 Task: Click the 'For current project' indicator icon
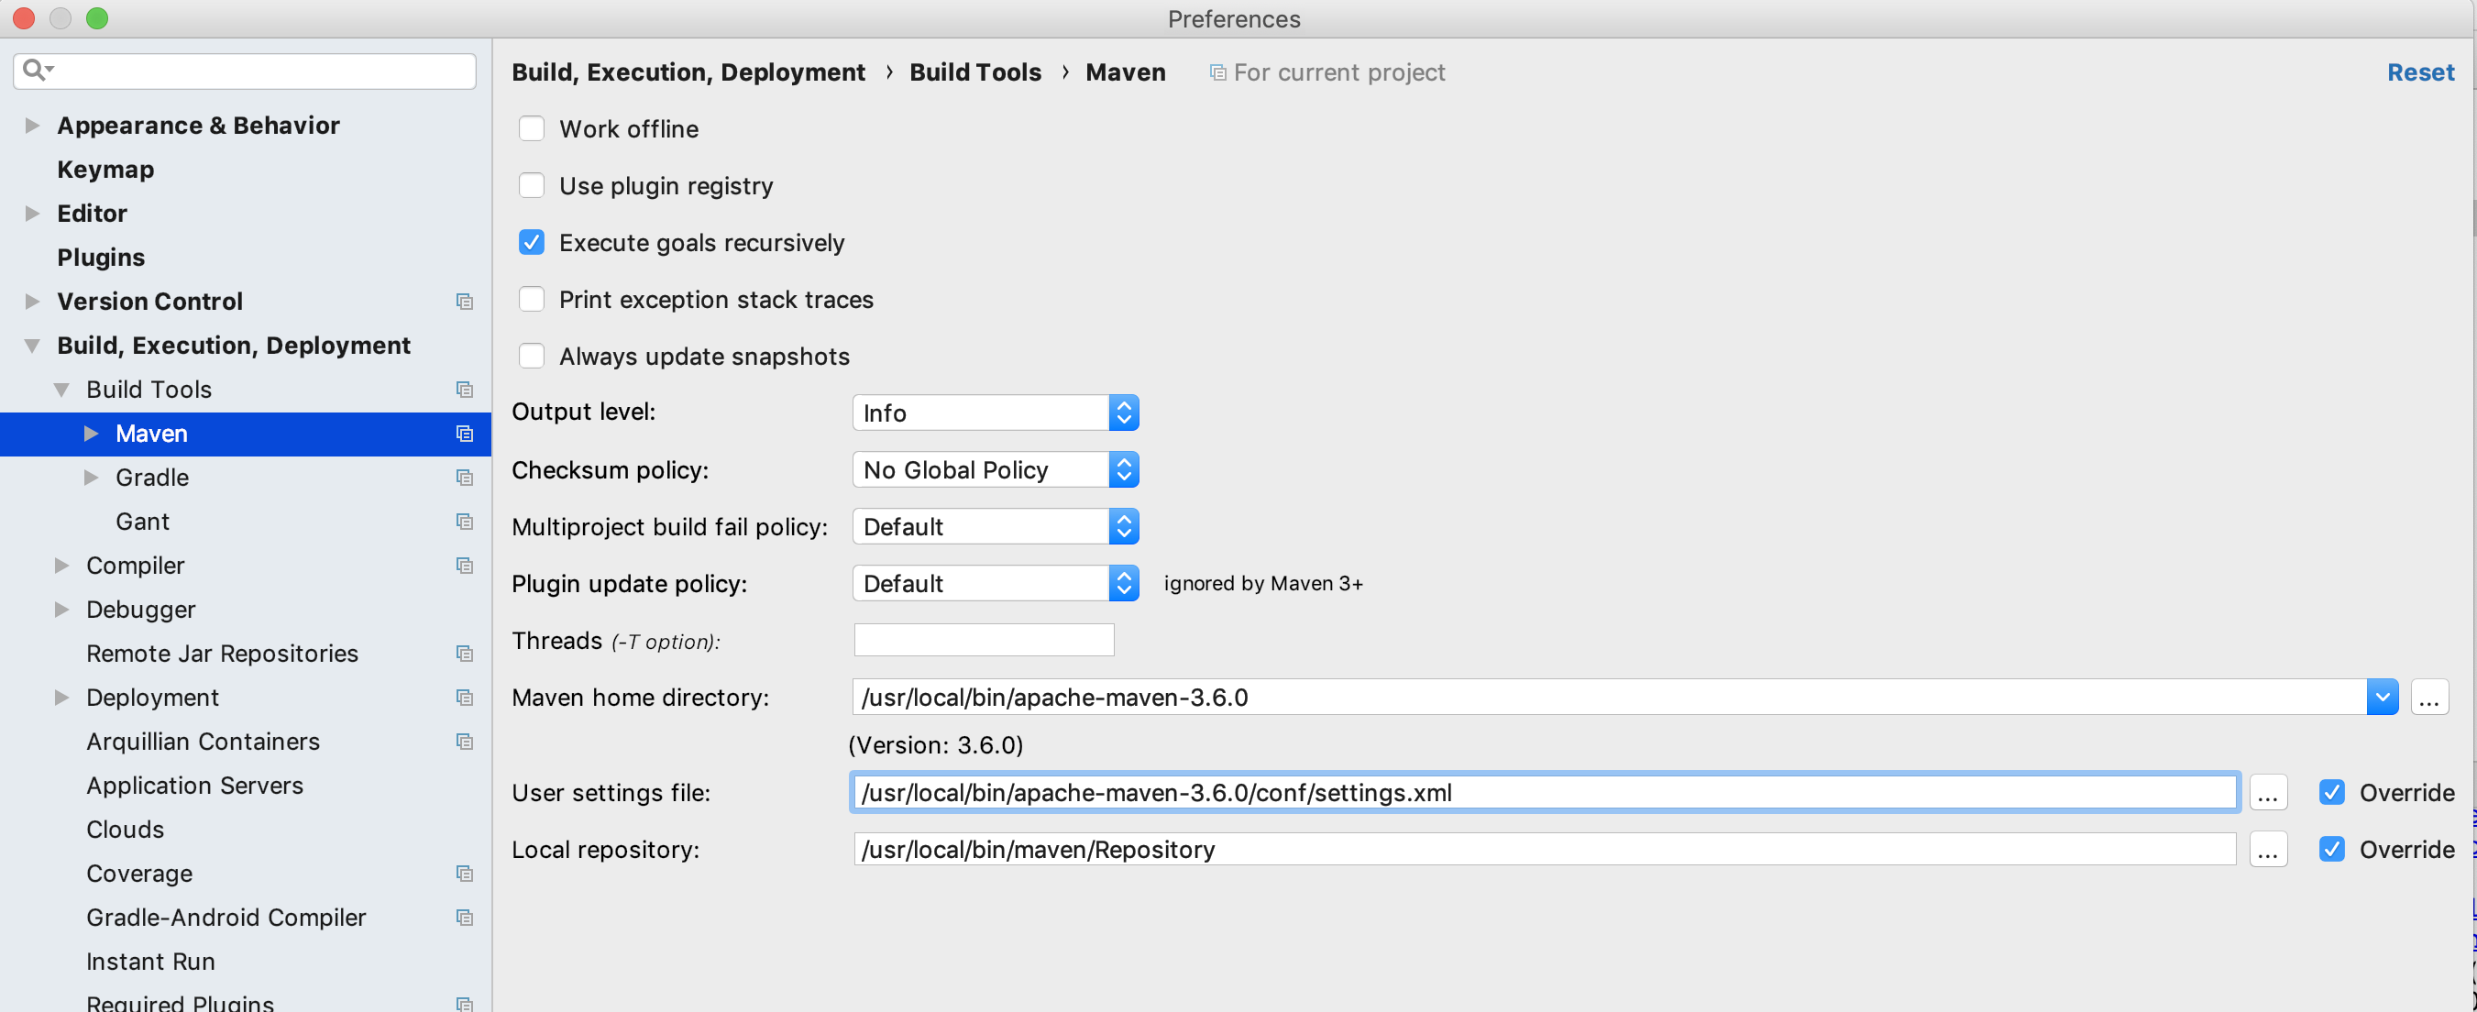pyautogui.click(x=1216, y=72)
